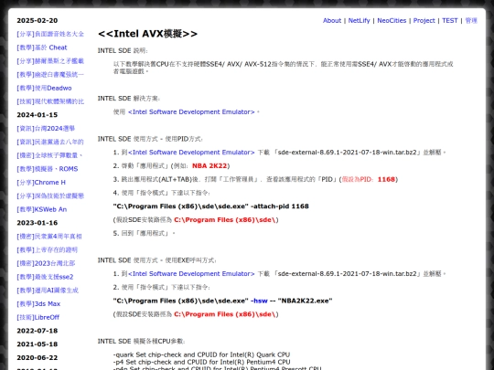The image size is (494, 370).
Task: Expand the 2025-02-20 date section
Action: [x=38, y=20]
